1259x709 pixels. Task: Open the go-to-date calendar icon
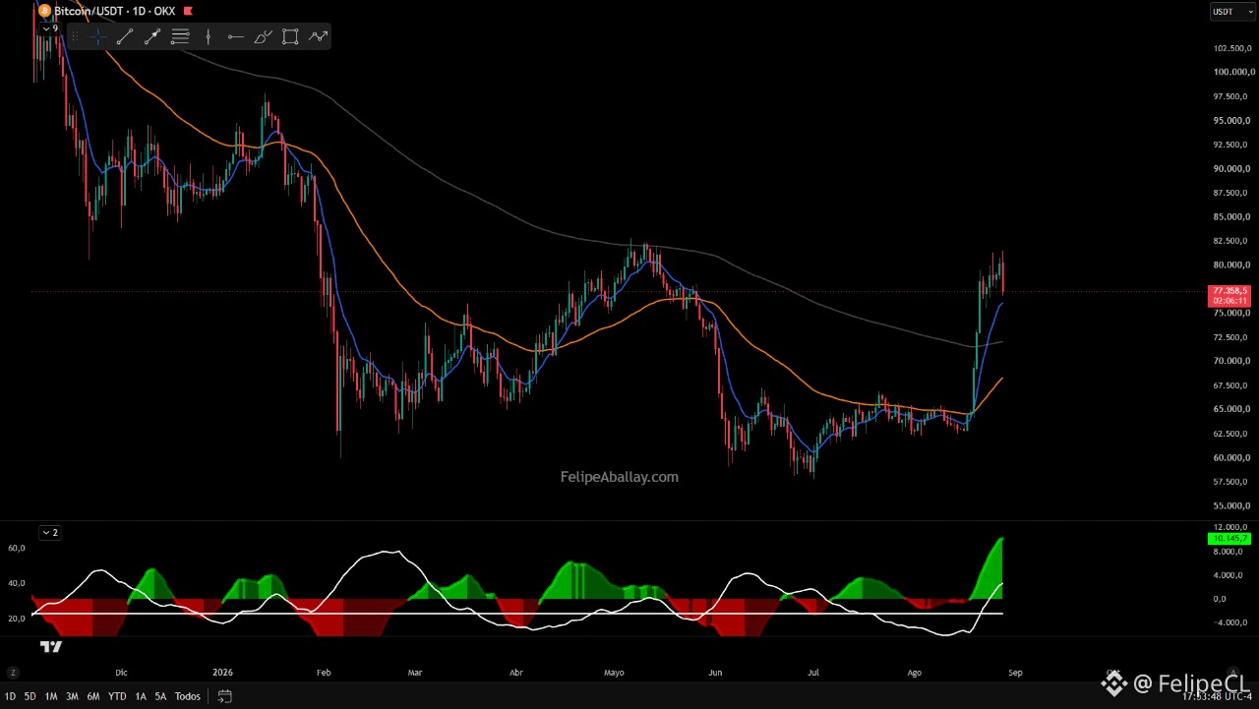coord(224,696)
